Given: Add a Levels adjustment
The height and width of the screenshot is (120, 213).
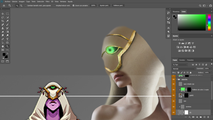Looking at the screenshot, I should coord(183,43).
